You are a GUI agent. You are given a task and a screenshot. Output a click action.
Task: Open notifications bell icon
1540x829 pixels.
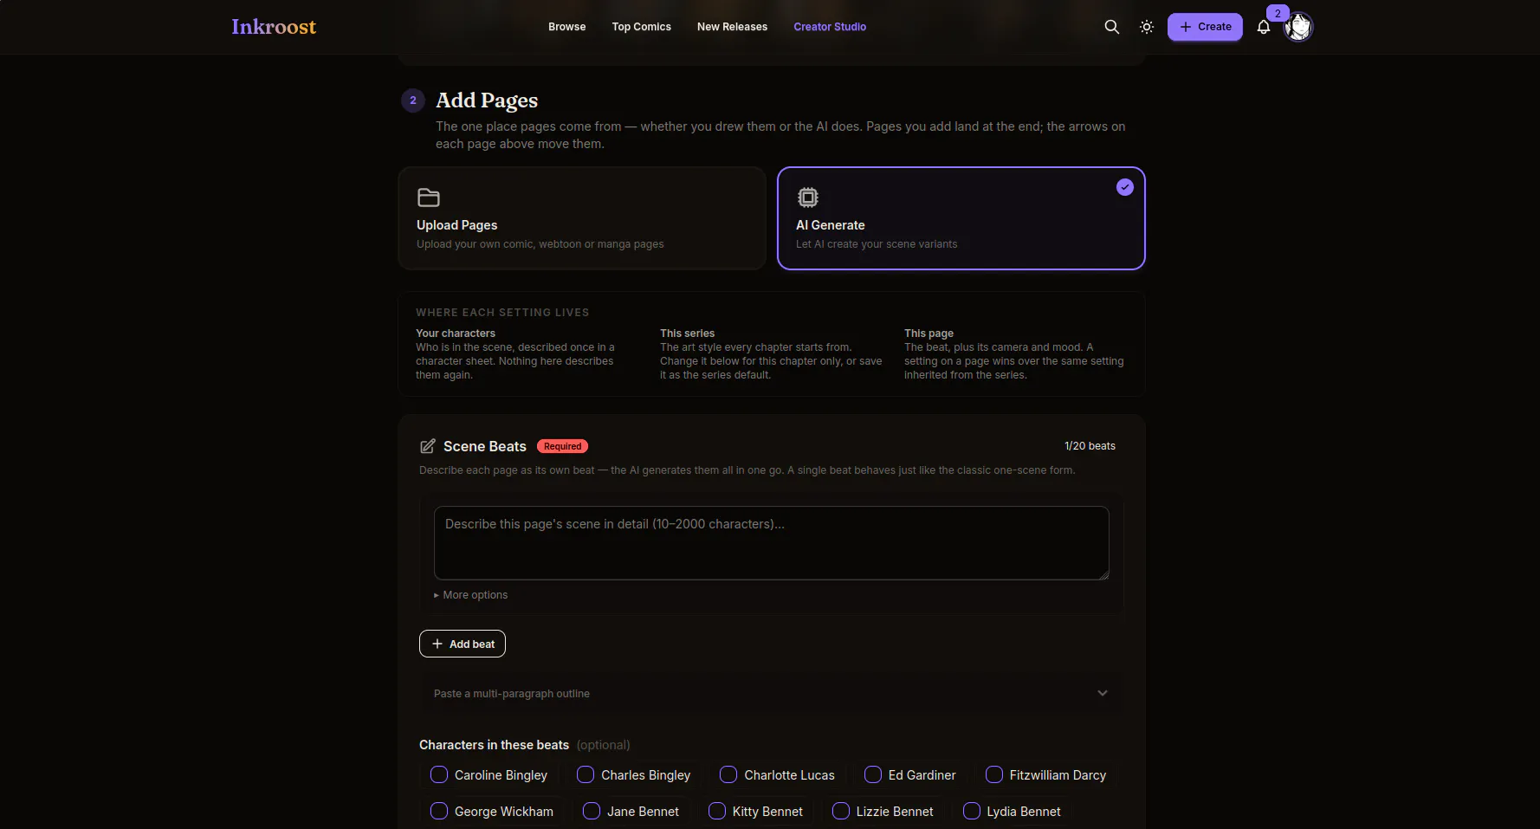point(1264,27)
